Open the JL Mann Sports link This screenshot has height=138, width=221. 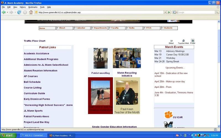[33, 111]
